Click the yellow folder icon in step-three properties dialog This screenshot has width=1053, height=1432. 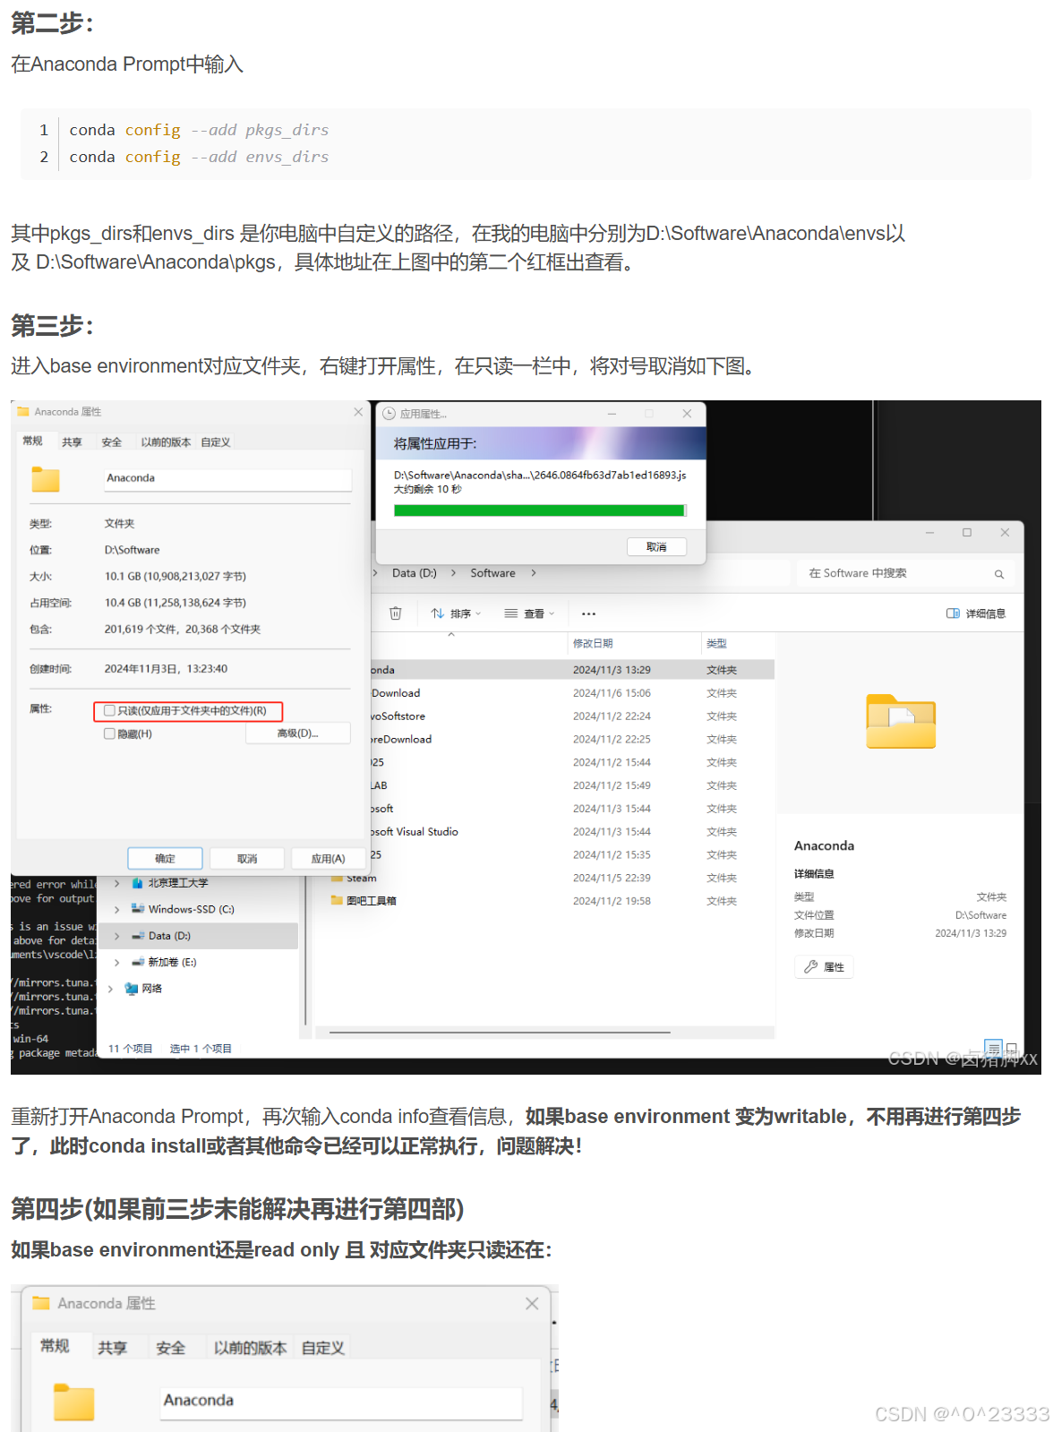pyautogui.click(x=46, y=479)
